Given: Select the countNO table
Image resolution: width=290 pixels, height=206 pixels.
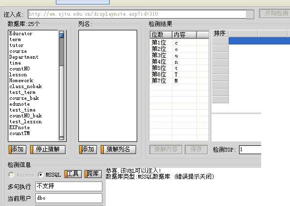Looking at the screenshot, I should 20,69.
